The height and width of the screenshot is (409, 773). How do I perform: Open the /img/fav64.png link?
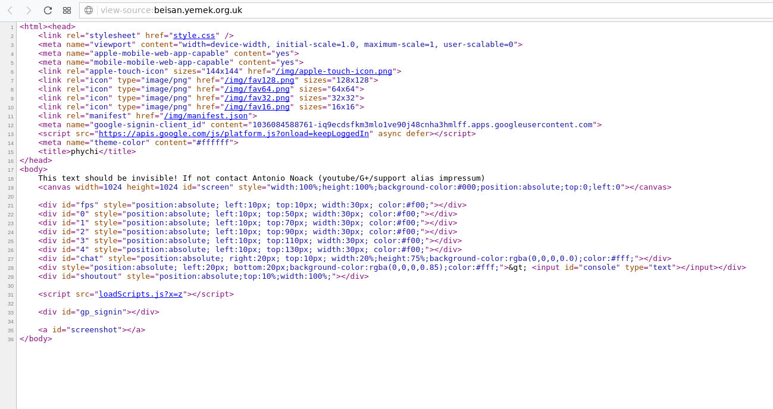[x=257, y=89]
